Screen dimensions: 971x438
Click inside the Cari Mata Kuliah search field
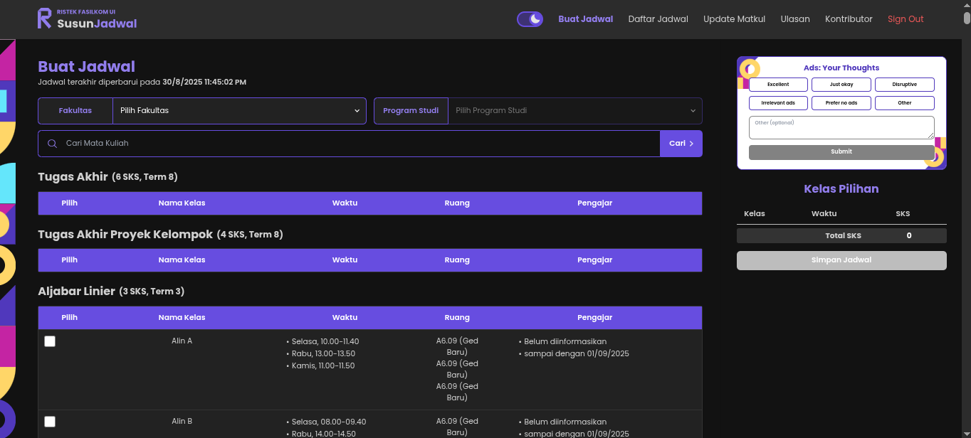[x=285, y=143]
